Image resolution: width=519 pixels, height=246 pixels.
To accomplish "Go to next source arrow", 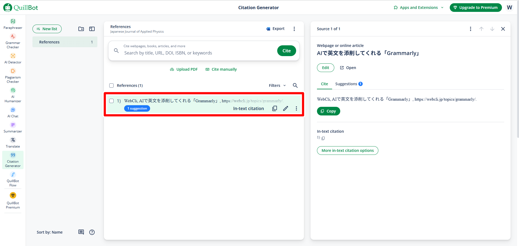I will (x=492, y=29).
